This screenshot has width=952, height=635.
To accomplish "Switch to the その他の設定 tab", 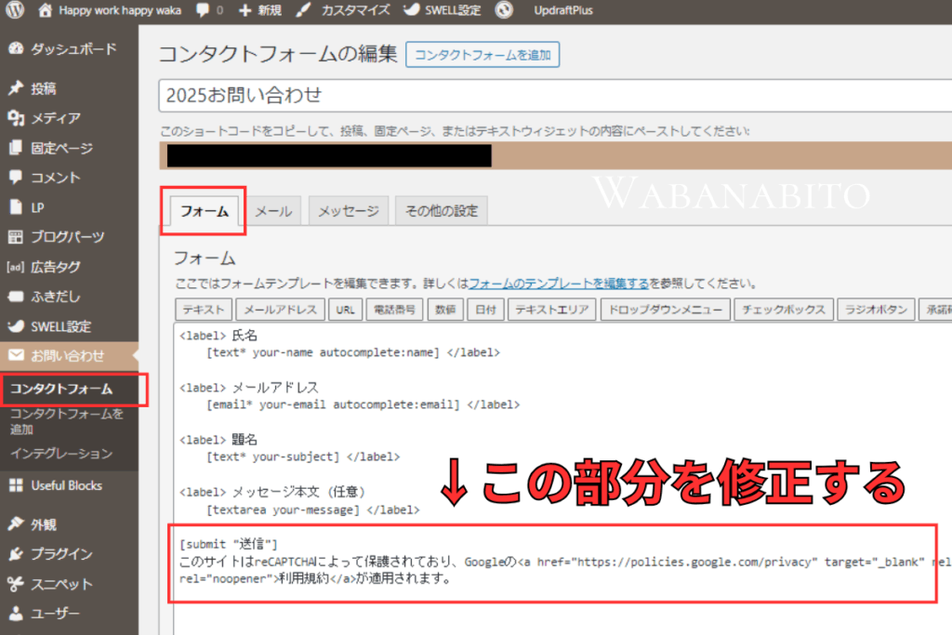I will click(442, 210).
